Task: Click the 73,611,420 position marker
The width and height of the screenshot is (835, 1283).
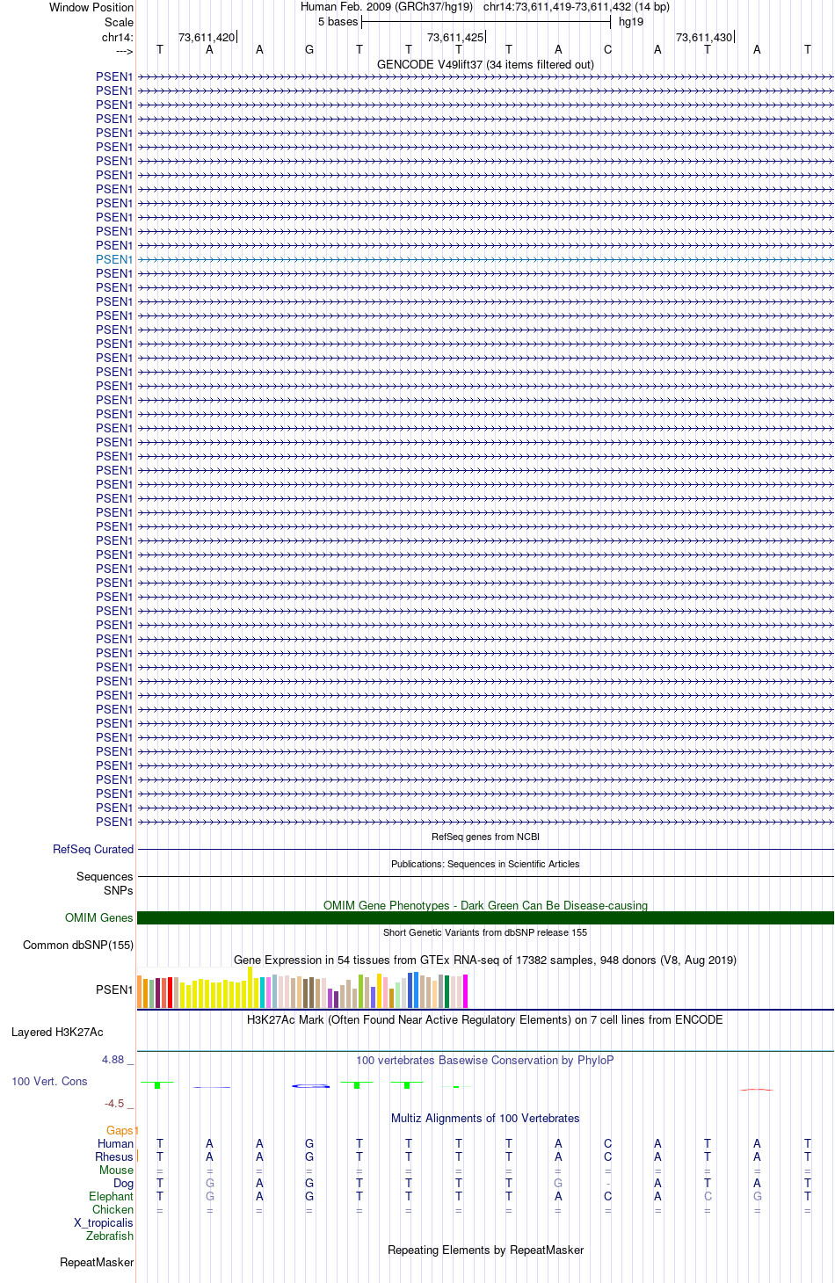Action: [207, 37]
